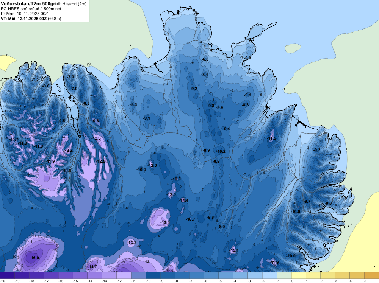This screenshot has height=283, width=379.
Task: Click the -9.5 temperature value
Action: click(61, 121)
